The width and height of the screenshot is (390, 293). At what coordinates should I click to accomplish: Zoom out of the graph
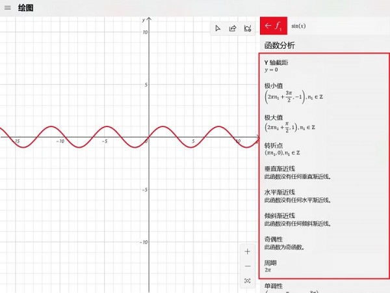(x=248, y=266)
